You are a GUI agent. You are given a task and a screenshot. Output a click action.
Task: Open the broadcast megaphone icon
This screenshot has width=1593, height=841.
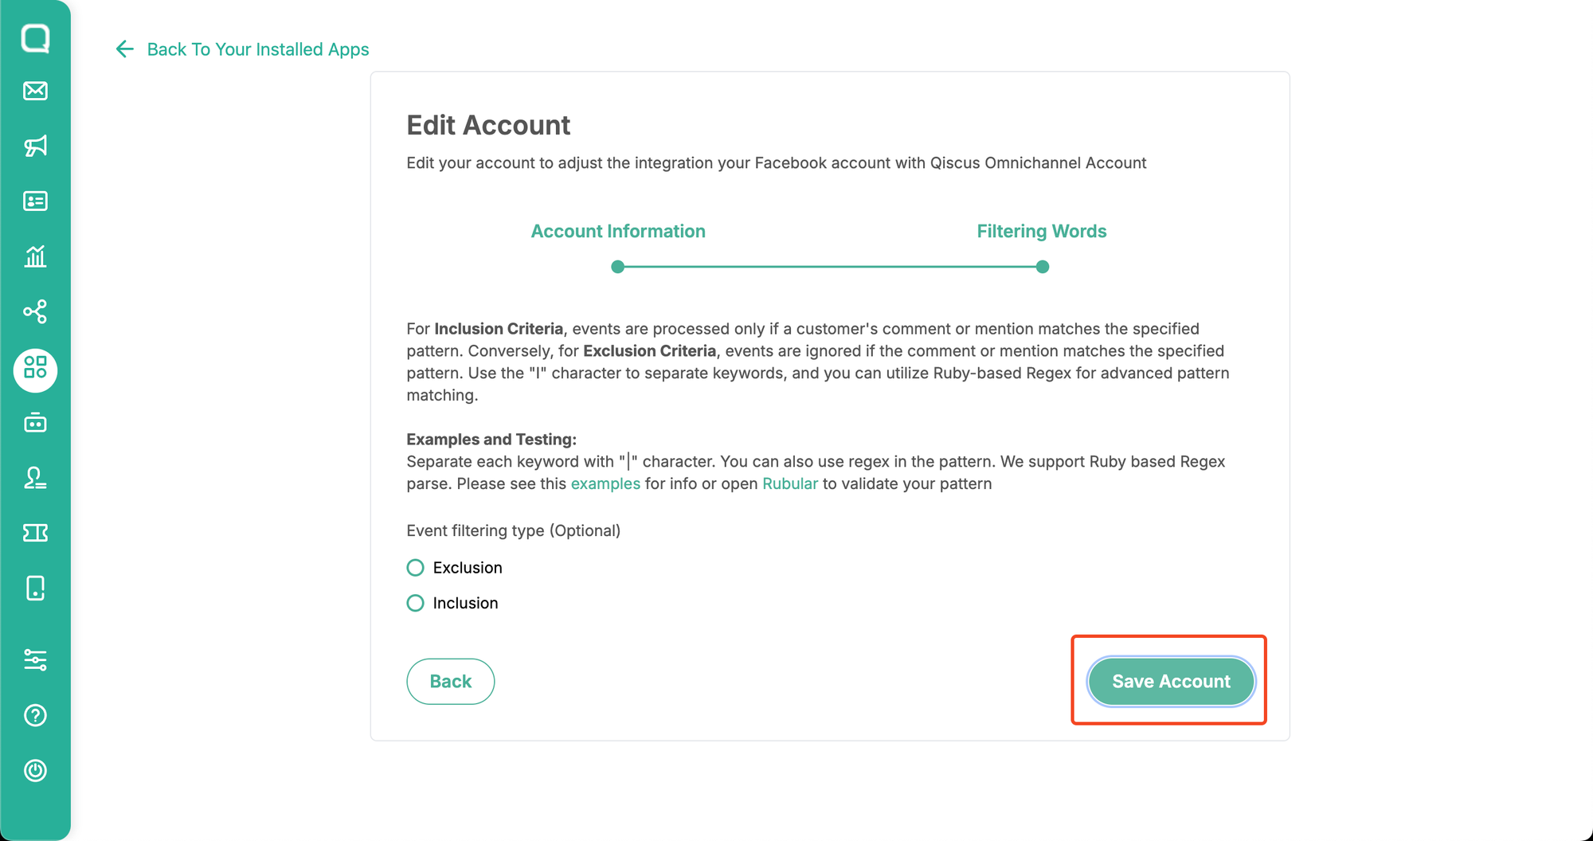click(35, 146)
